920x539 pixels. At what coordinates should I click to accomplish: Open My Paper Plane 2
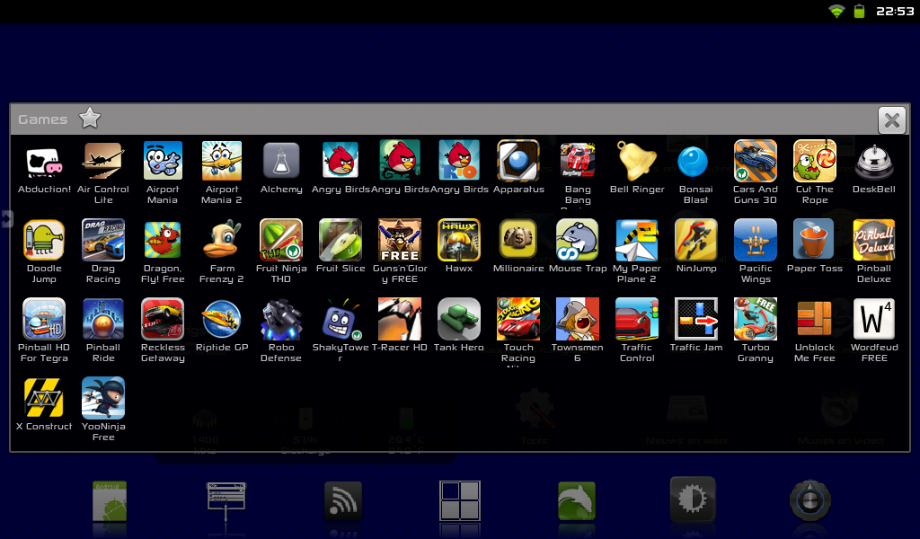[x=637, y=240]
